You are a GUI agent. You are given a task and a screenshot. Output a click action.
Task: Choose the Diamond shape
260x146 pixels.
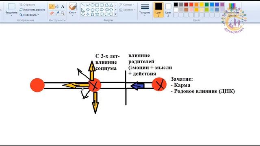click(88, 10)
